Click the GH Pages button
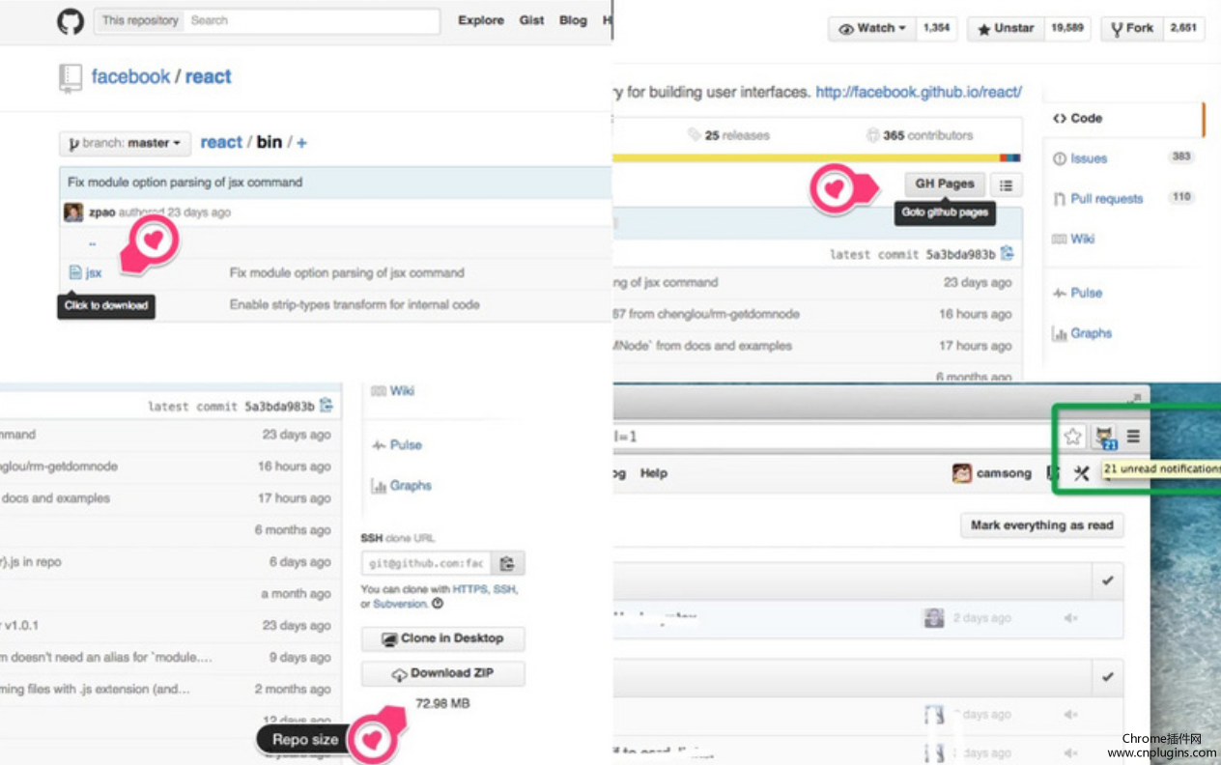Viewport: 1221px width, 765px height. pos(945,184)
